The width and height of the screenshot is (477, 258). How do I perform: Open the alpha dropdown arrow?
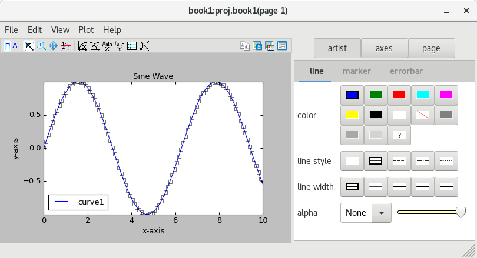pyautogui.click(x=382, y=213)
